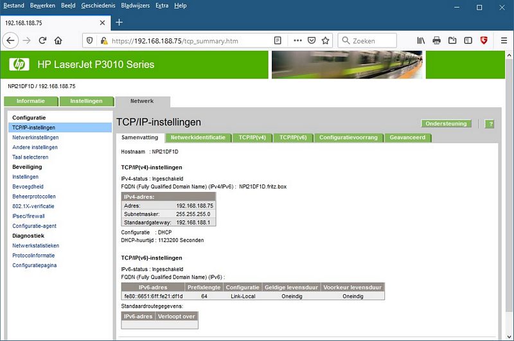Click the browser forward arrow
The width and height of the screenshot is (514, 341).
(x=26, y=40)
